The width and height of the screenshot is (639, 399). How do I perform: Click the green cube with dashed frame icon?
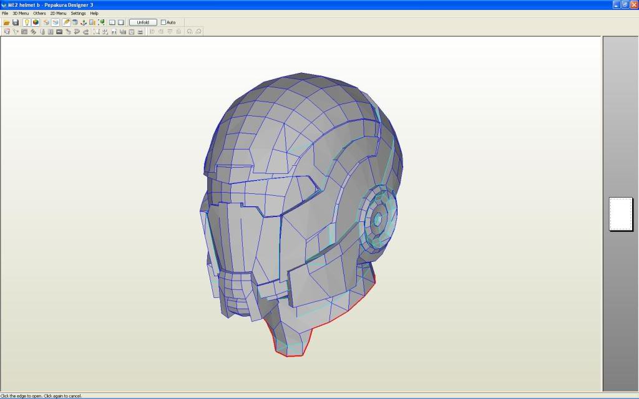[101, 22]
